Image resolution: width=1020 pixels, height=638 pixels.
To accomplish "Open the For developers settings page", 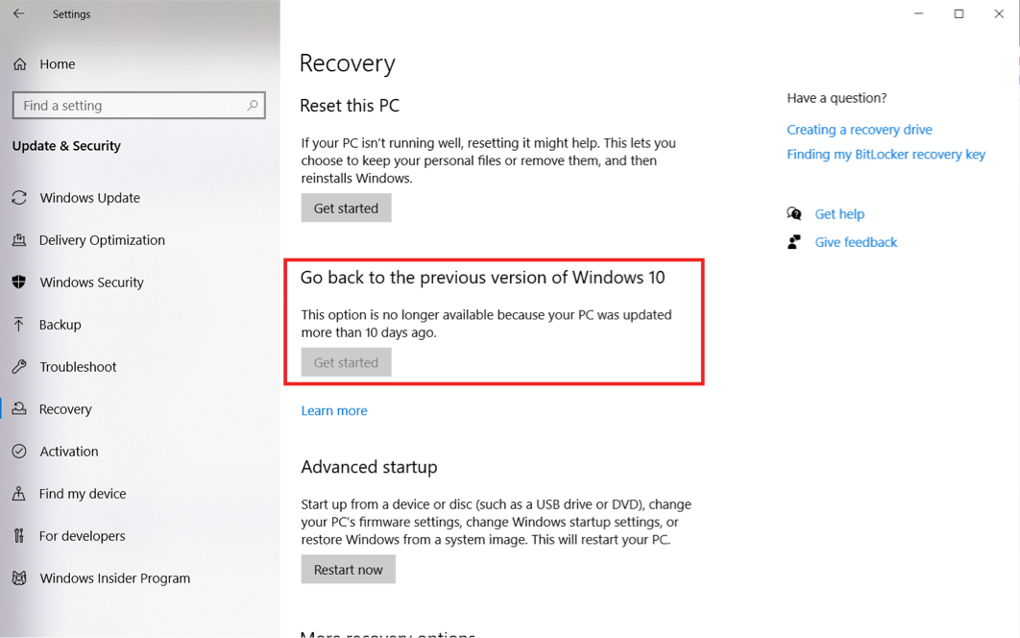I will tap(82, 536).
